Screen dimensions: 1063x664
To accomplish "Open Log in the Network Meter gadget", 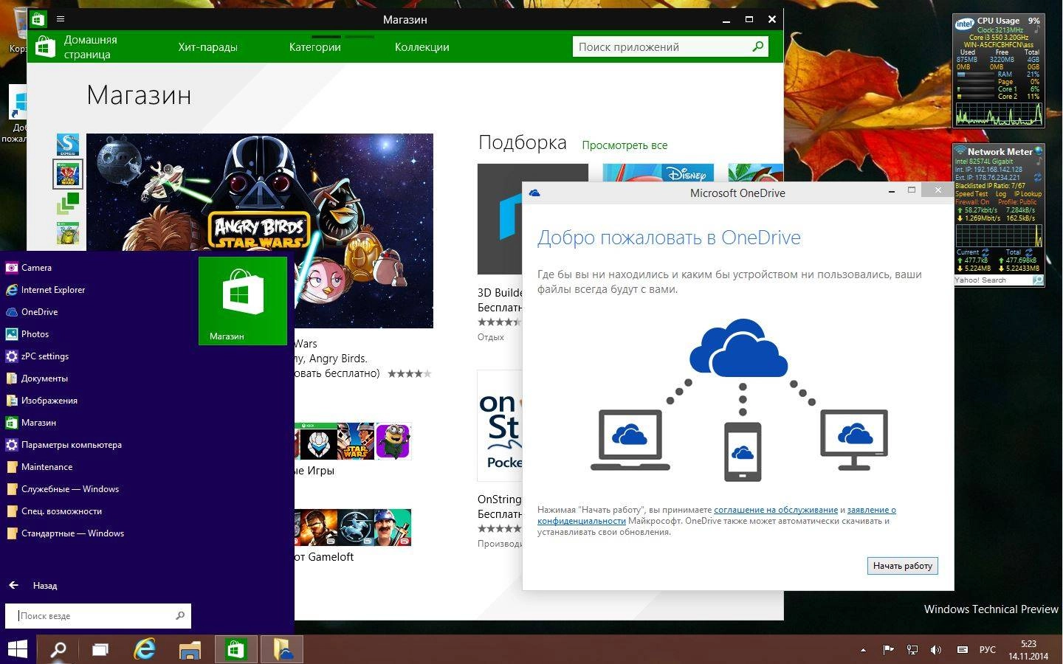I will click(1000, 194).
